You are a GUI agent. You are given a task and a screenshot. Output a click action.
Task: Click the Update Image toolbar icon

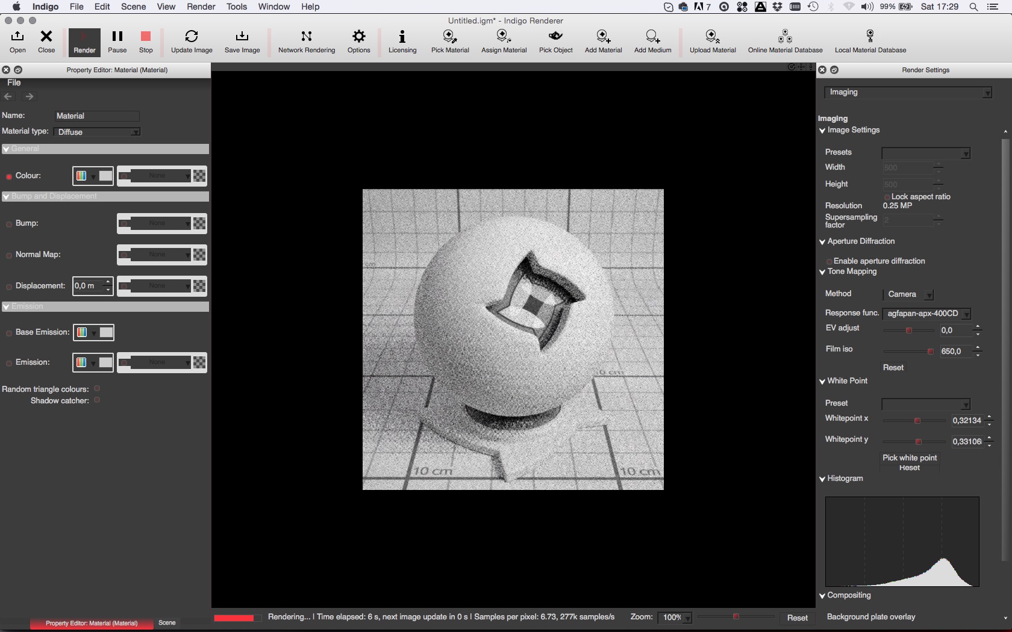pyautogui.click(x=192, y=42)
